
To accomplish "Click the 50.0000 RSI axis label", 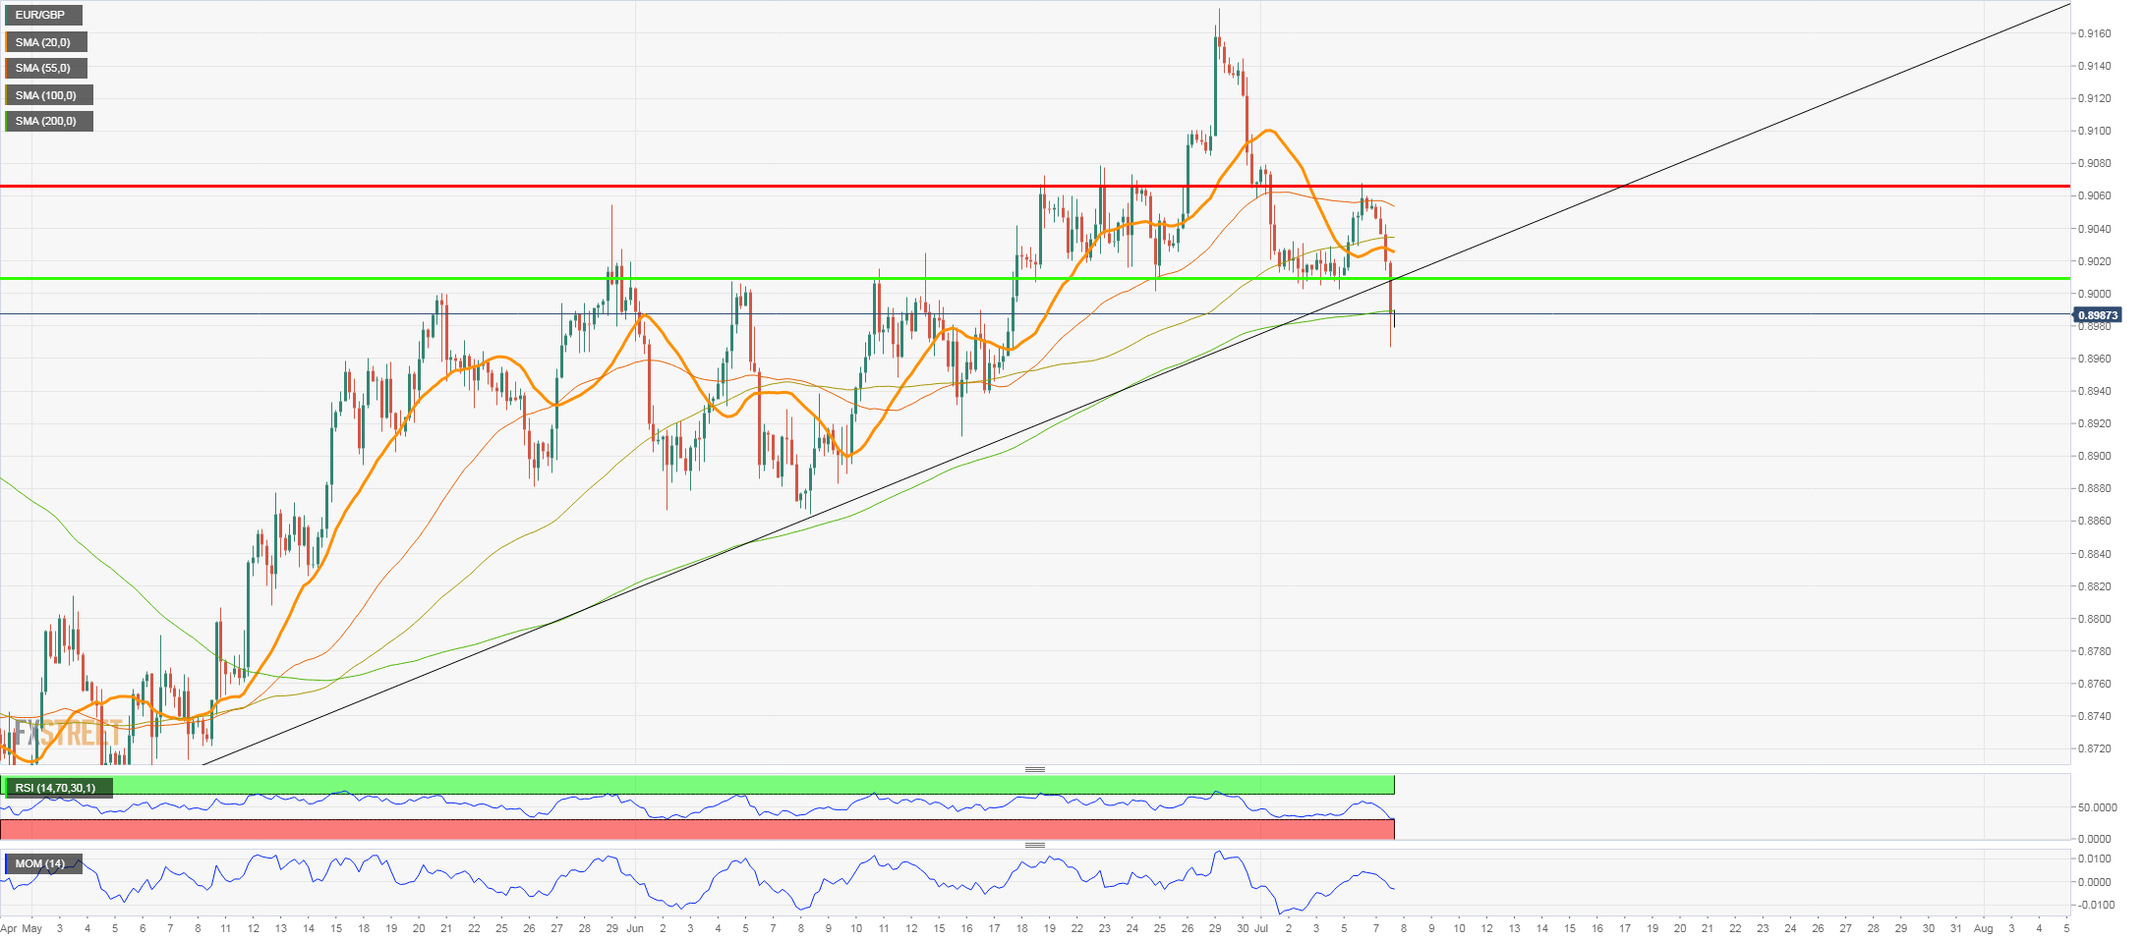I will coord(2097,807).
